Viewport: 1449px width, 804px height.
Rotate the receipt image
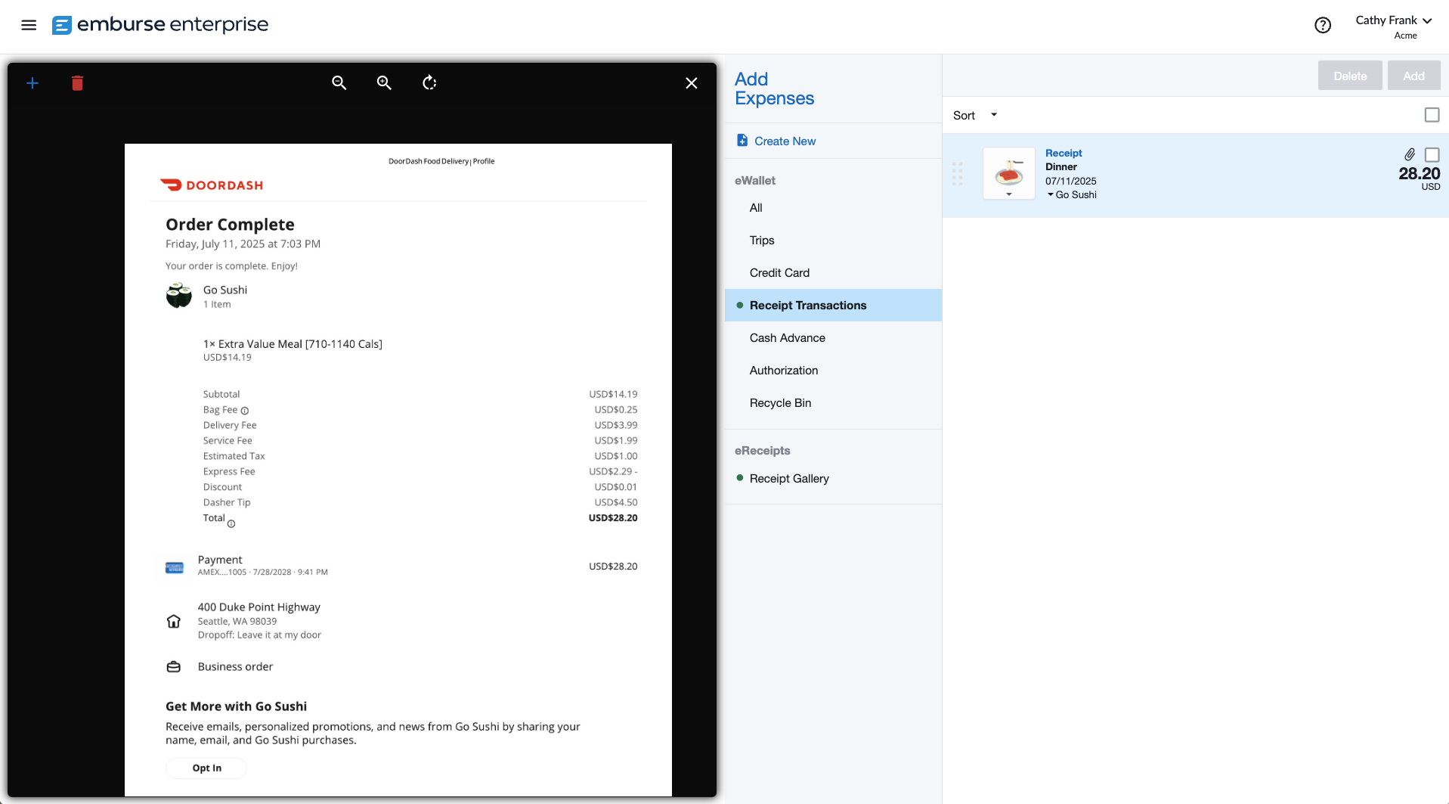[429, 83]
